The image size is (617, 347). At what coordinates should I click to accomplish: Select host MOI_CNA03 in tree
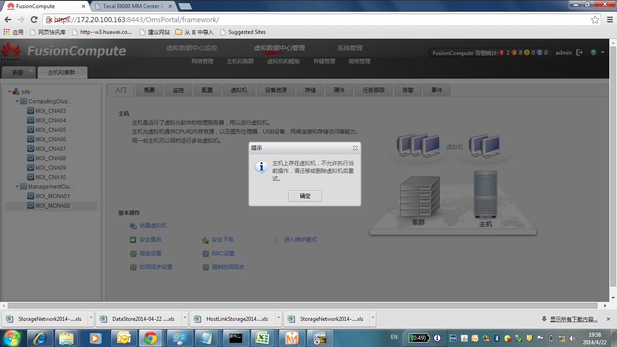click(x=51, y=111)
